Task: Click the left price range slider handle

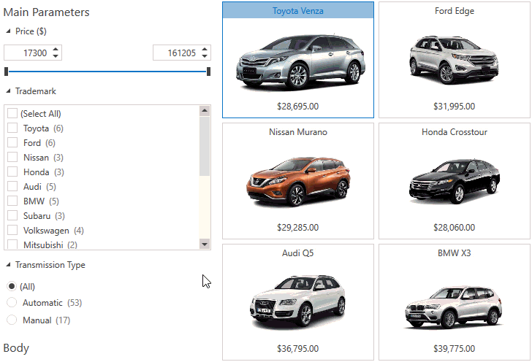Action: (7, 72)
